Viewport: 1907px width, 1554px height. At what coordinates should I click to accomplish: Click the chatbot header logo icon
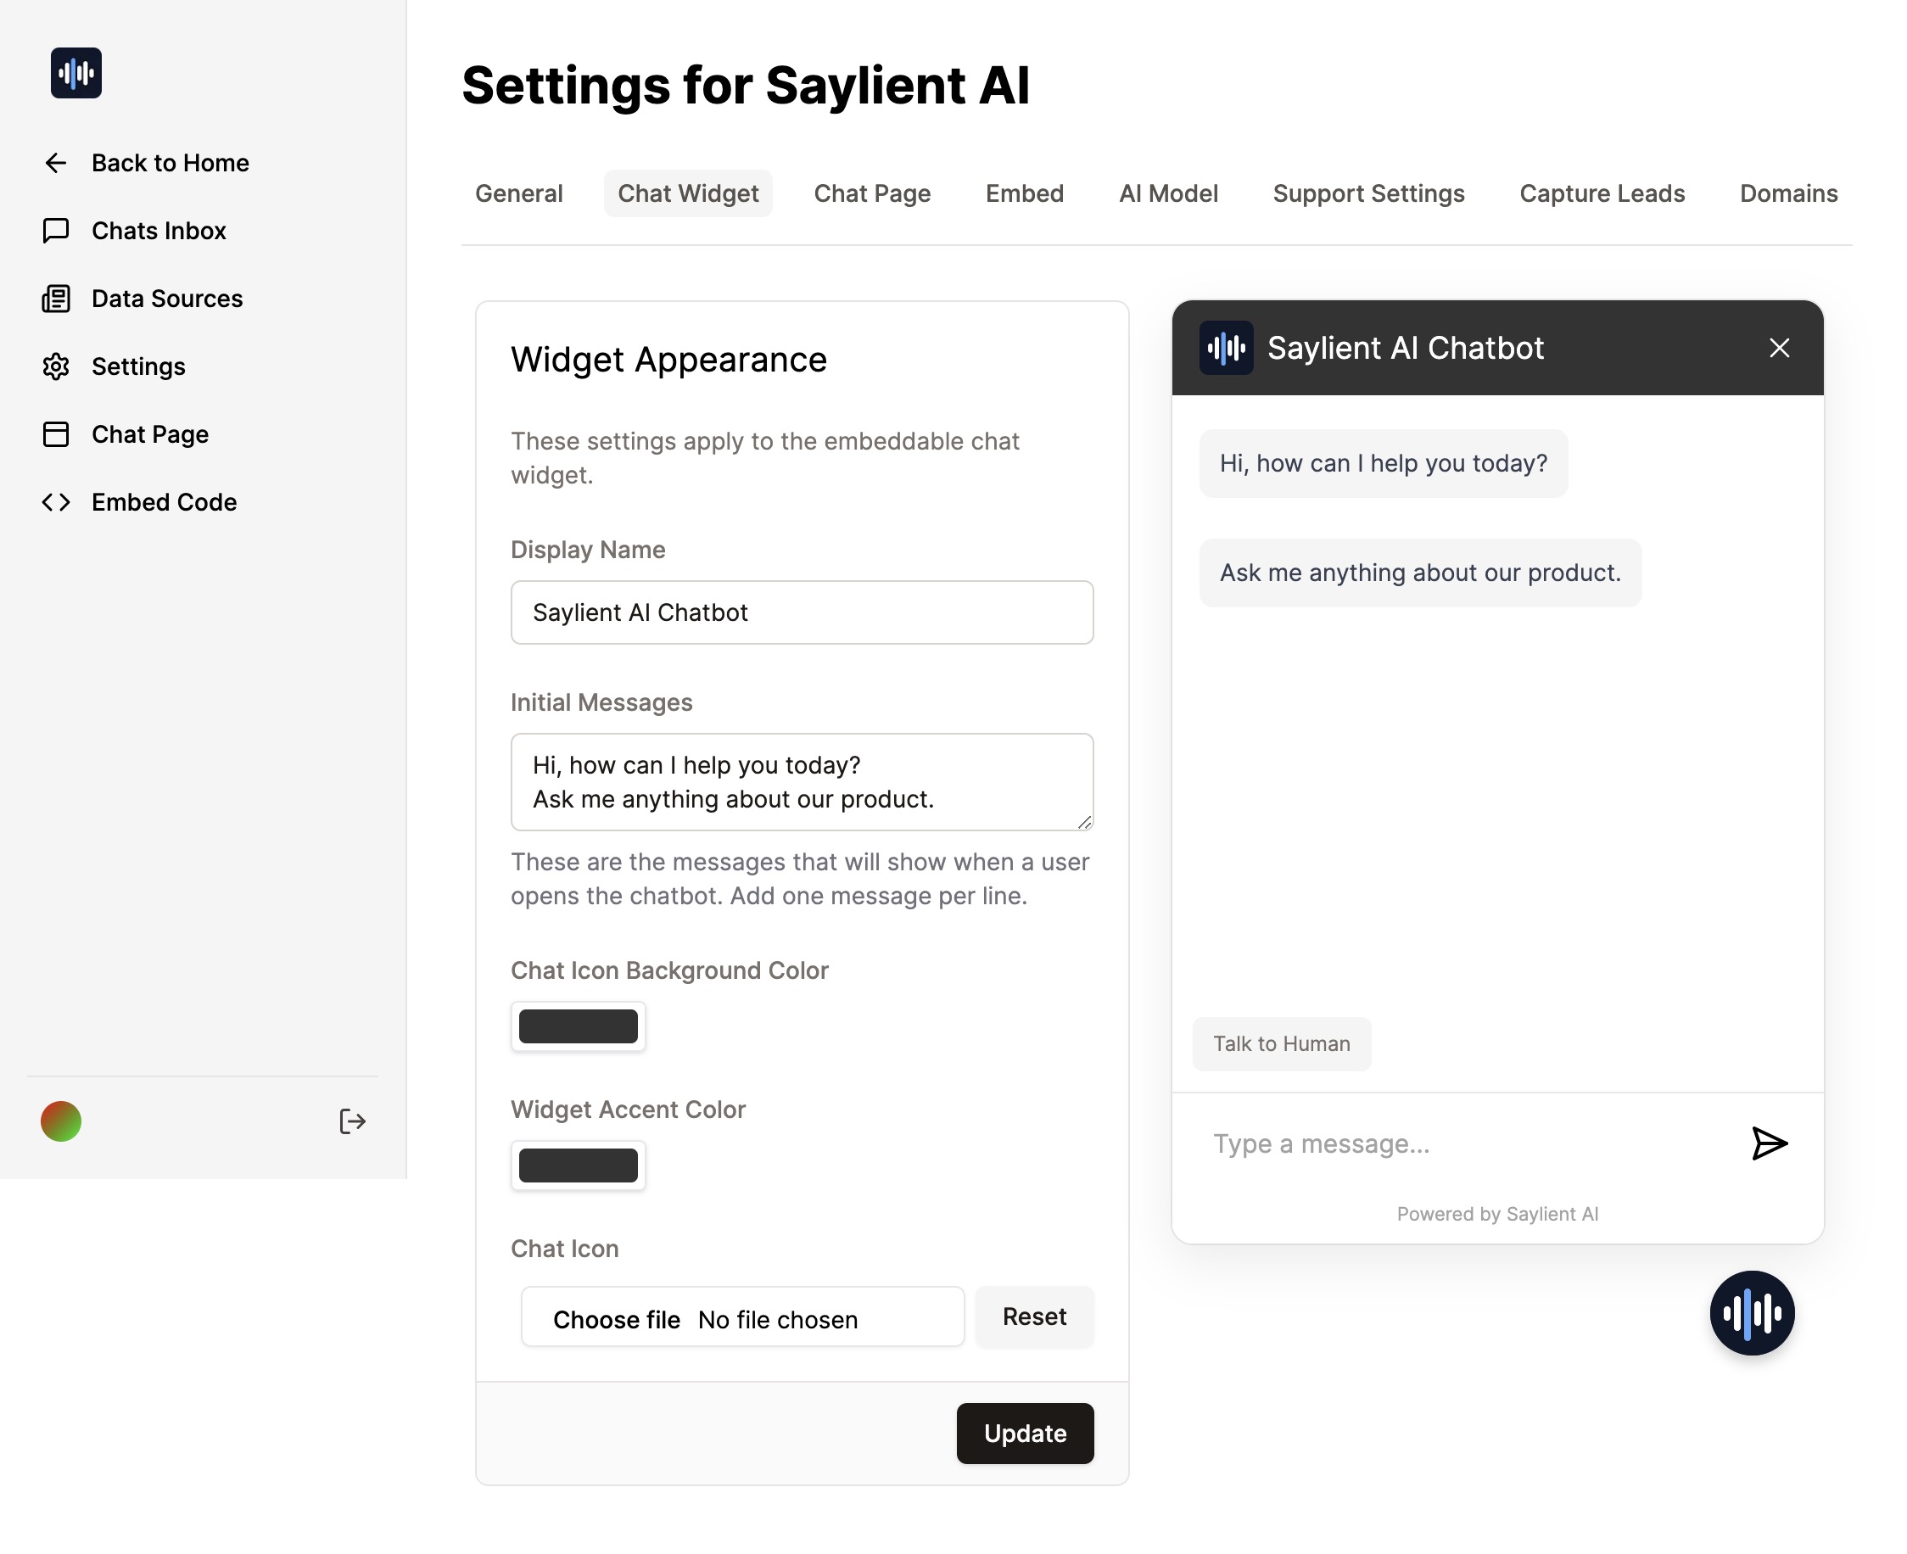(1227, 347)
